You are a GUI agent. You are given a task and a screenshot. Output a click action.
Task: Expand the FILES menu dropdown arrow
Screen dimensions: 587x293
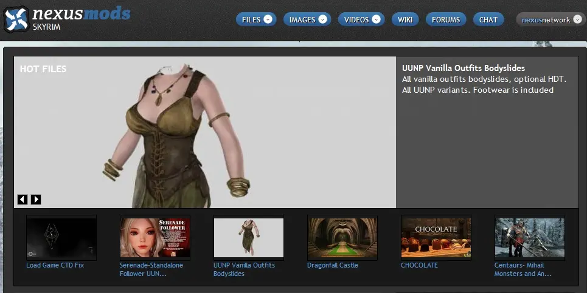[x=268, y=19]
